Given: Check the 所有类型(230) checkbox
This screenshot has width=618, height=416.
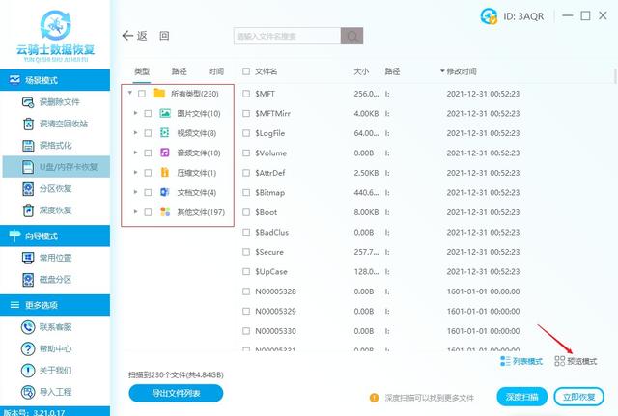Looking at the screenshot, I should coord(142,94).
